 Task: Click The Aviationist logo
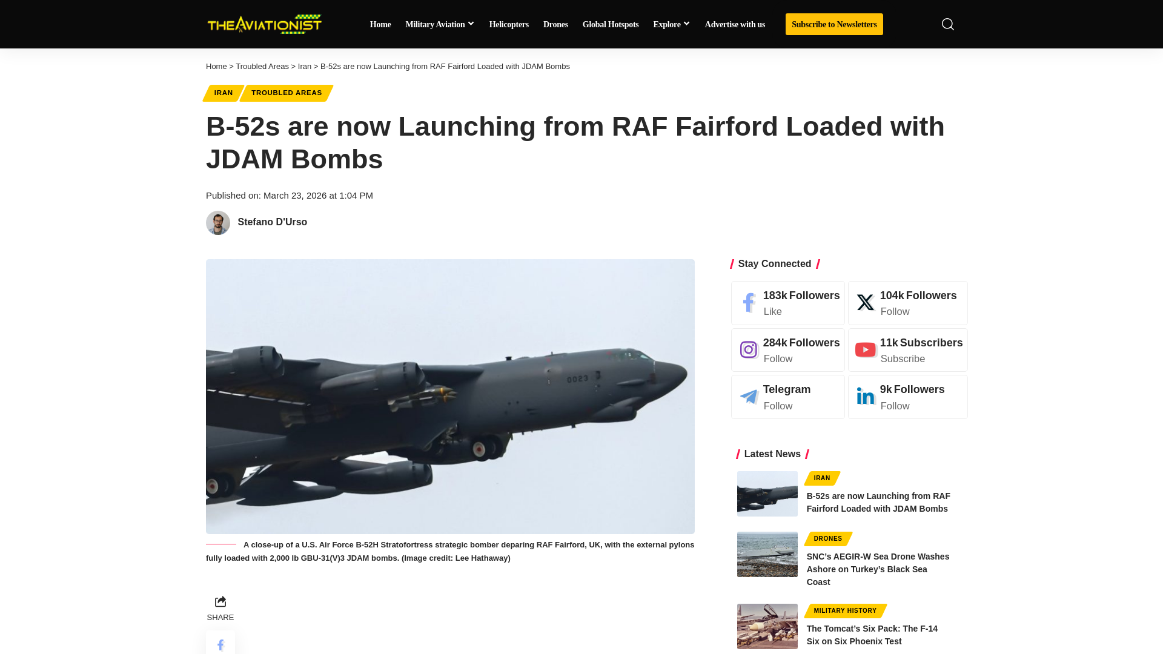(265, 24)
